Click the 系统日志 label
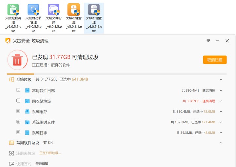Screen dimensions: 236x167 40,133
